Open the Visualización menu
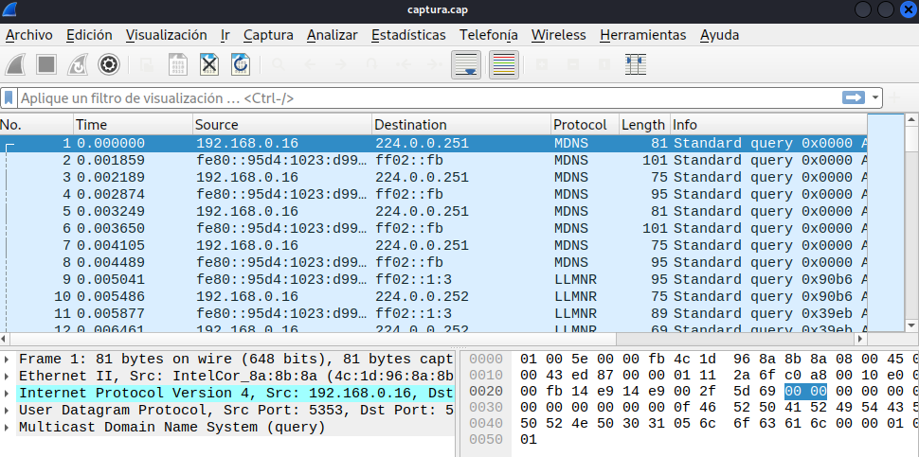Image resolution: width=919 pixels, height=457 pixels. tap(167, 35)
